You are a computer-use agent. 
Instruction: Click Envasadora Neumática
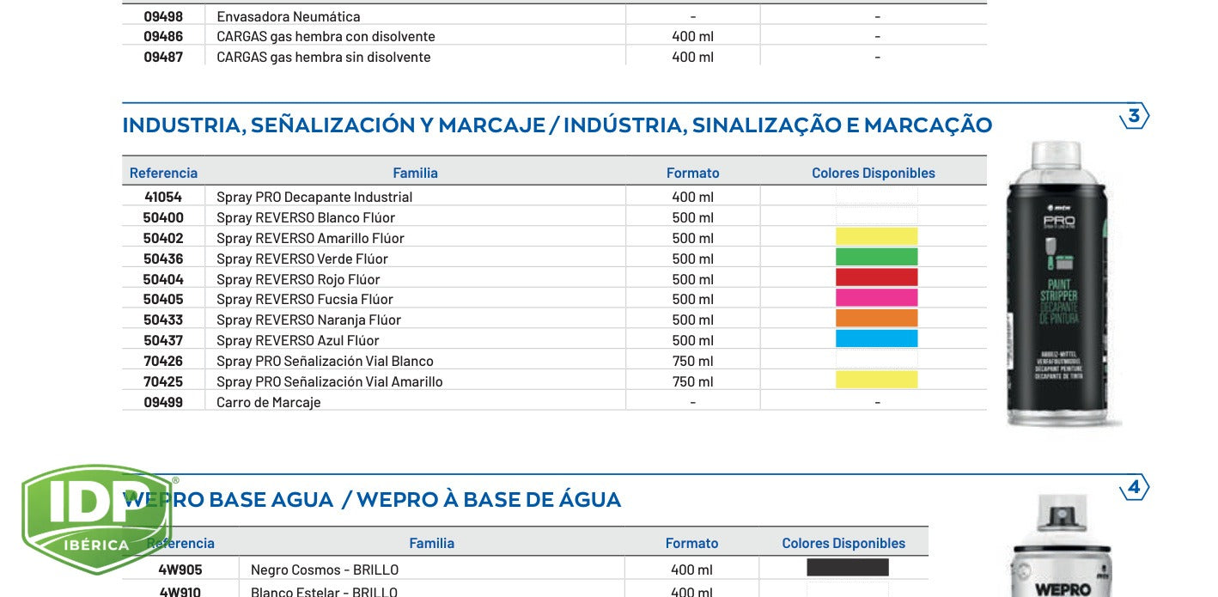[x=289, y=16]
